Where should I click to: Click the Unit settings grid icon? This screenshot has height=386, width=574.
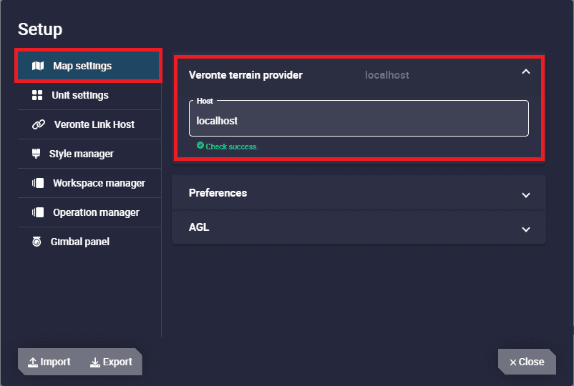coord(37,95)
